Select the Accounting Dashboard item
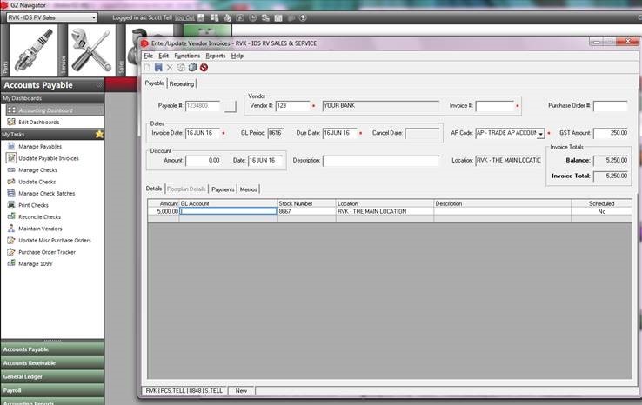The height and width of the screenshot is (405, 642). click(55, 110)
